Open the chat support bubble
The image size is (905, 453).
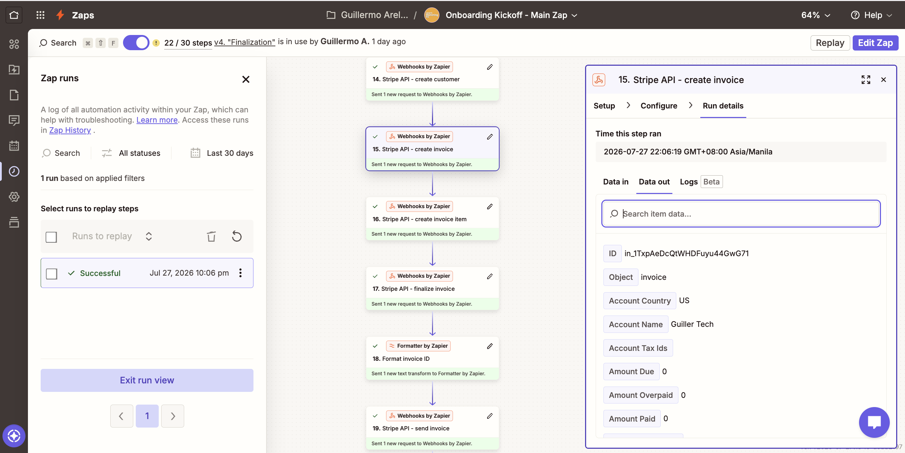(x=874, y=422)
